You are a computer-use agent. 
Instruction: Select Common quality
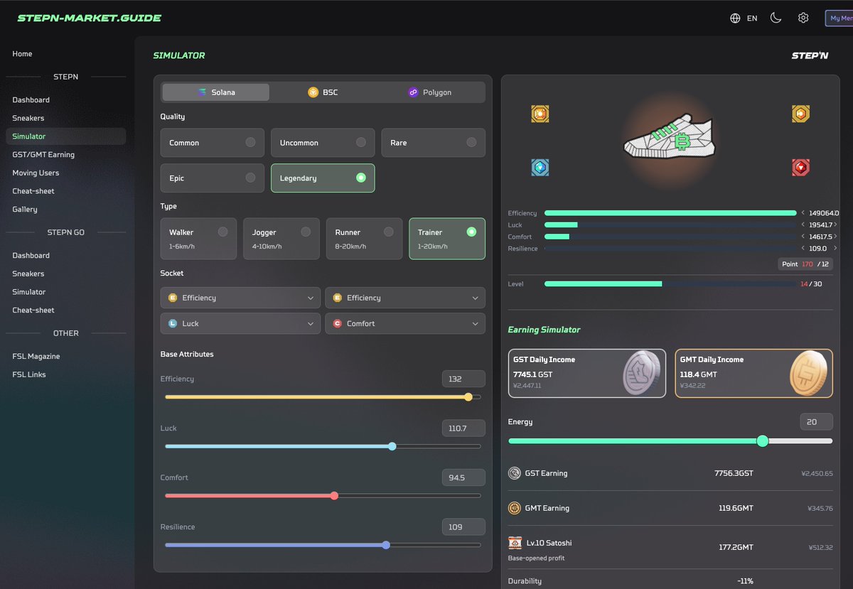(213, 143)
